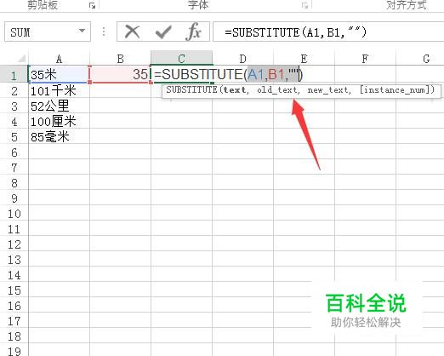Viewport: 444px width, 356px height.
Task: Click the select-all corner triangle
Action: pos(21,59)
